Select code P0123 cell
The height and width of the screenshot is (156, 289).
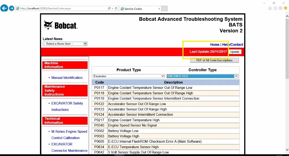click(x=99, y=109)
